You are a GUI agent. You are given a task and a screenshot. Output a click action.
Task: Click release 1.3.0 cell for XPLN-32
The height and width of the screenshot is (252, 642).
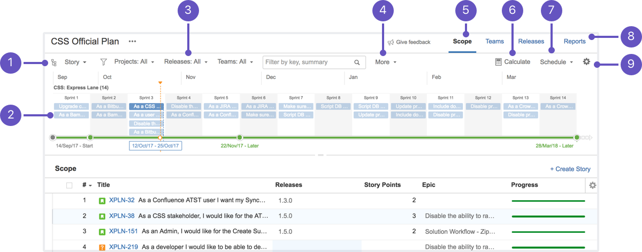[x=285, y=201]
